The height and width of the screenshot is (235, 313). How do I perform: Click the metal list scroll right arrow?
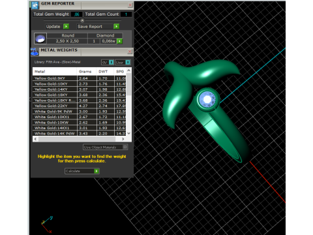(x=123, y=139)
